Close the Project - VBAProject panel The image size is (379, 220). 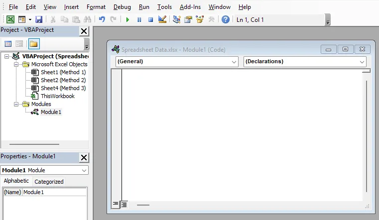click(84, 31)
